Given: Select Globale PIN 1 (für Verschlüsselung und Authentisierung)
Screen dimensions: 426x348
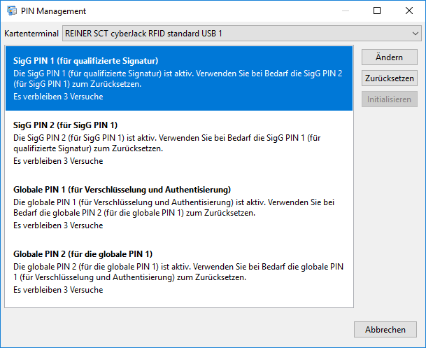Looking at the screenshot, I should point(179,207).
